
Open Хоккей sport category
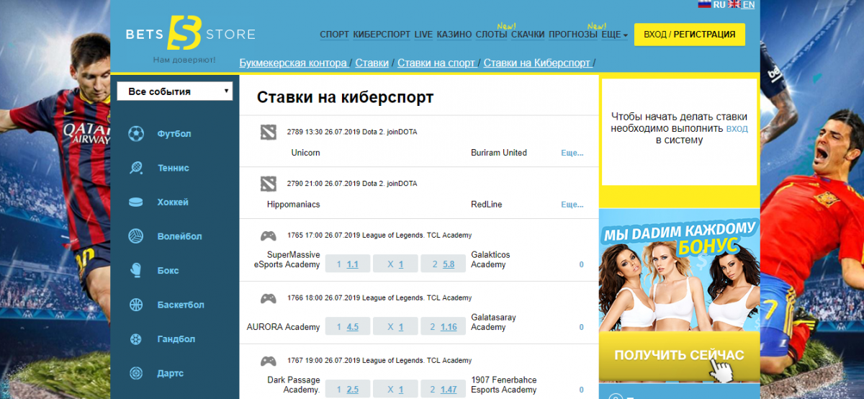point(173,202)
